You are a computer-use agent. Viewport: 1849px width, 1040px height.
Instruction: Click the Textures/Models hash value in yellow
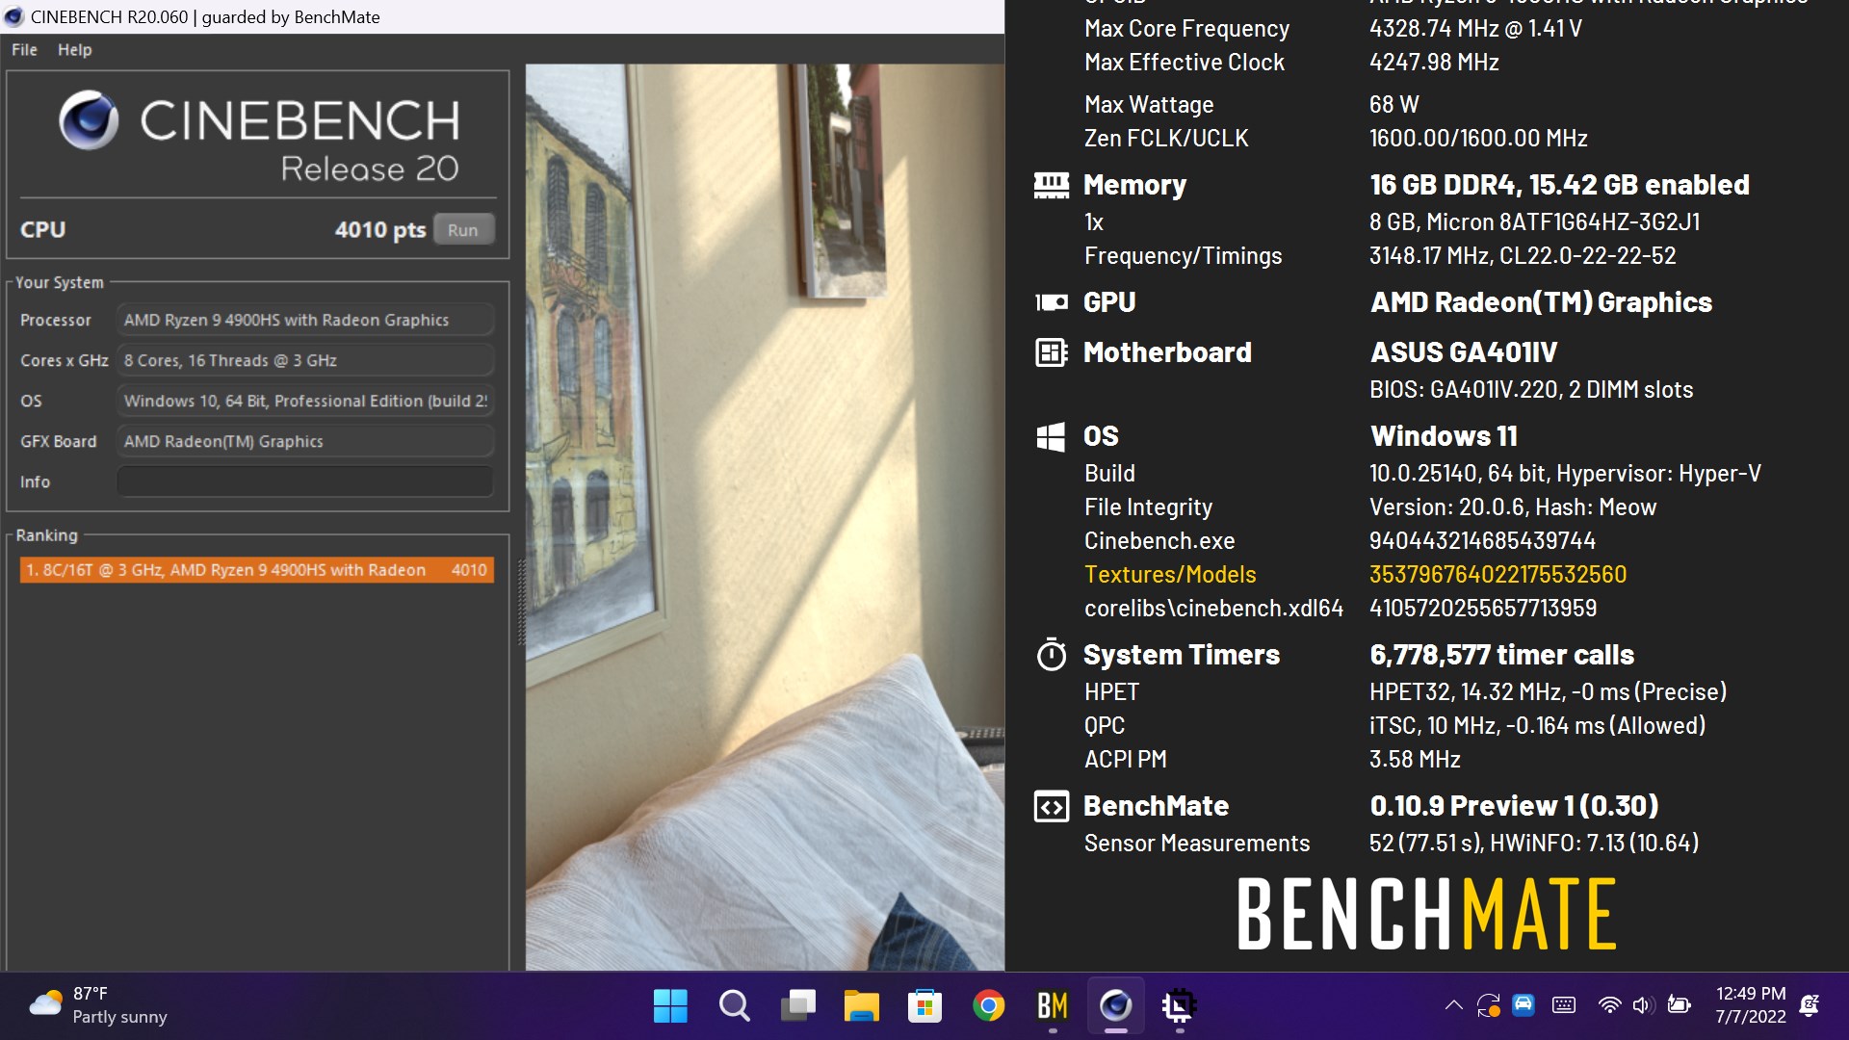click(x=1497, y=575)
